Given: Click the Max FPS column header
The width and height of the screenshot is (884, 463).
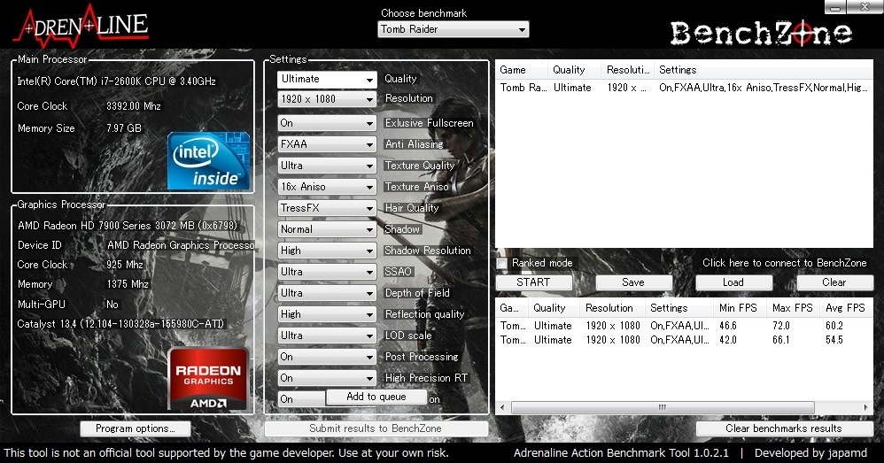Looking at the screenshot, I should pyautogui.click(x=793, y=308).
